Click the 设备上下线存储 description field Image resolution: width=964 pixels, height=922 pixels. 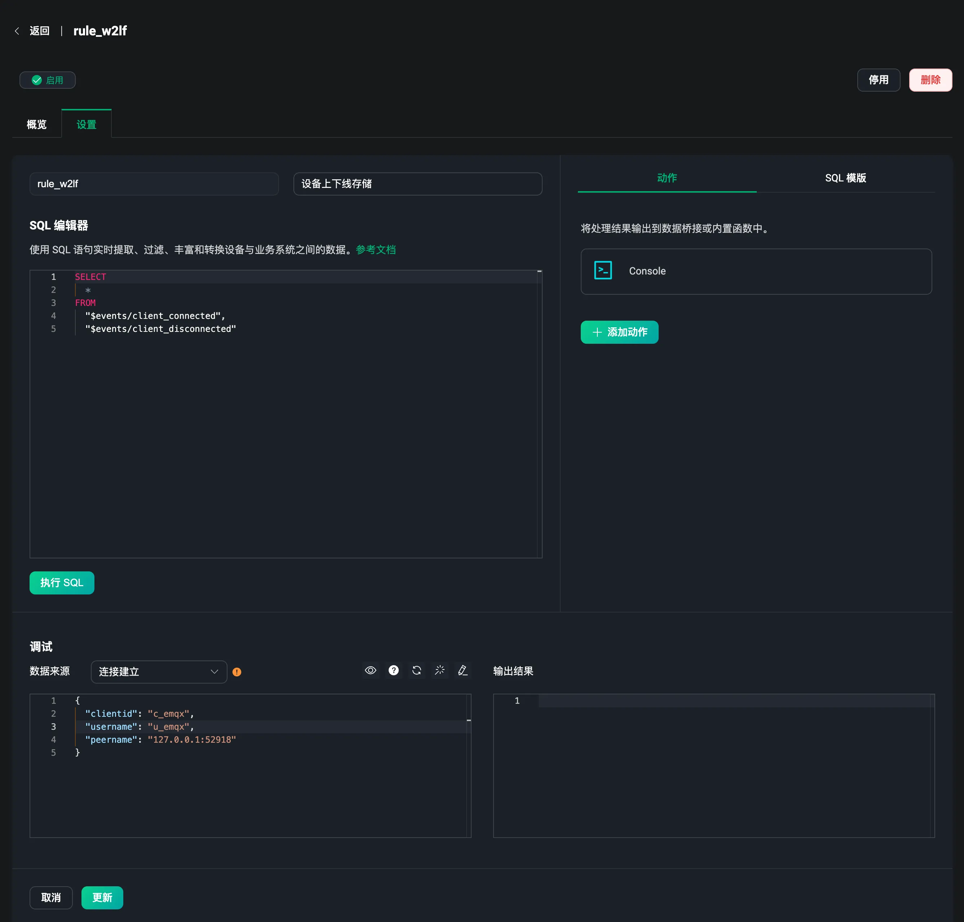(418, 184)
